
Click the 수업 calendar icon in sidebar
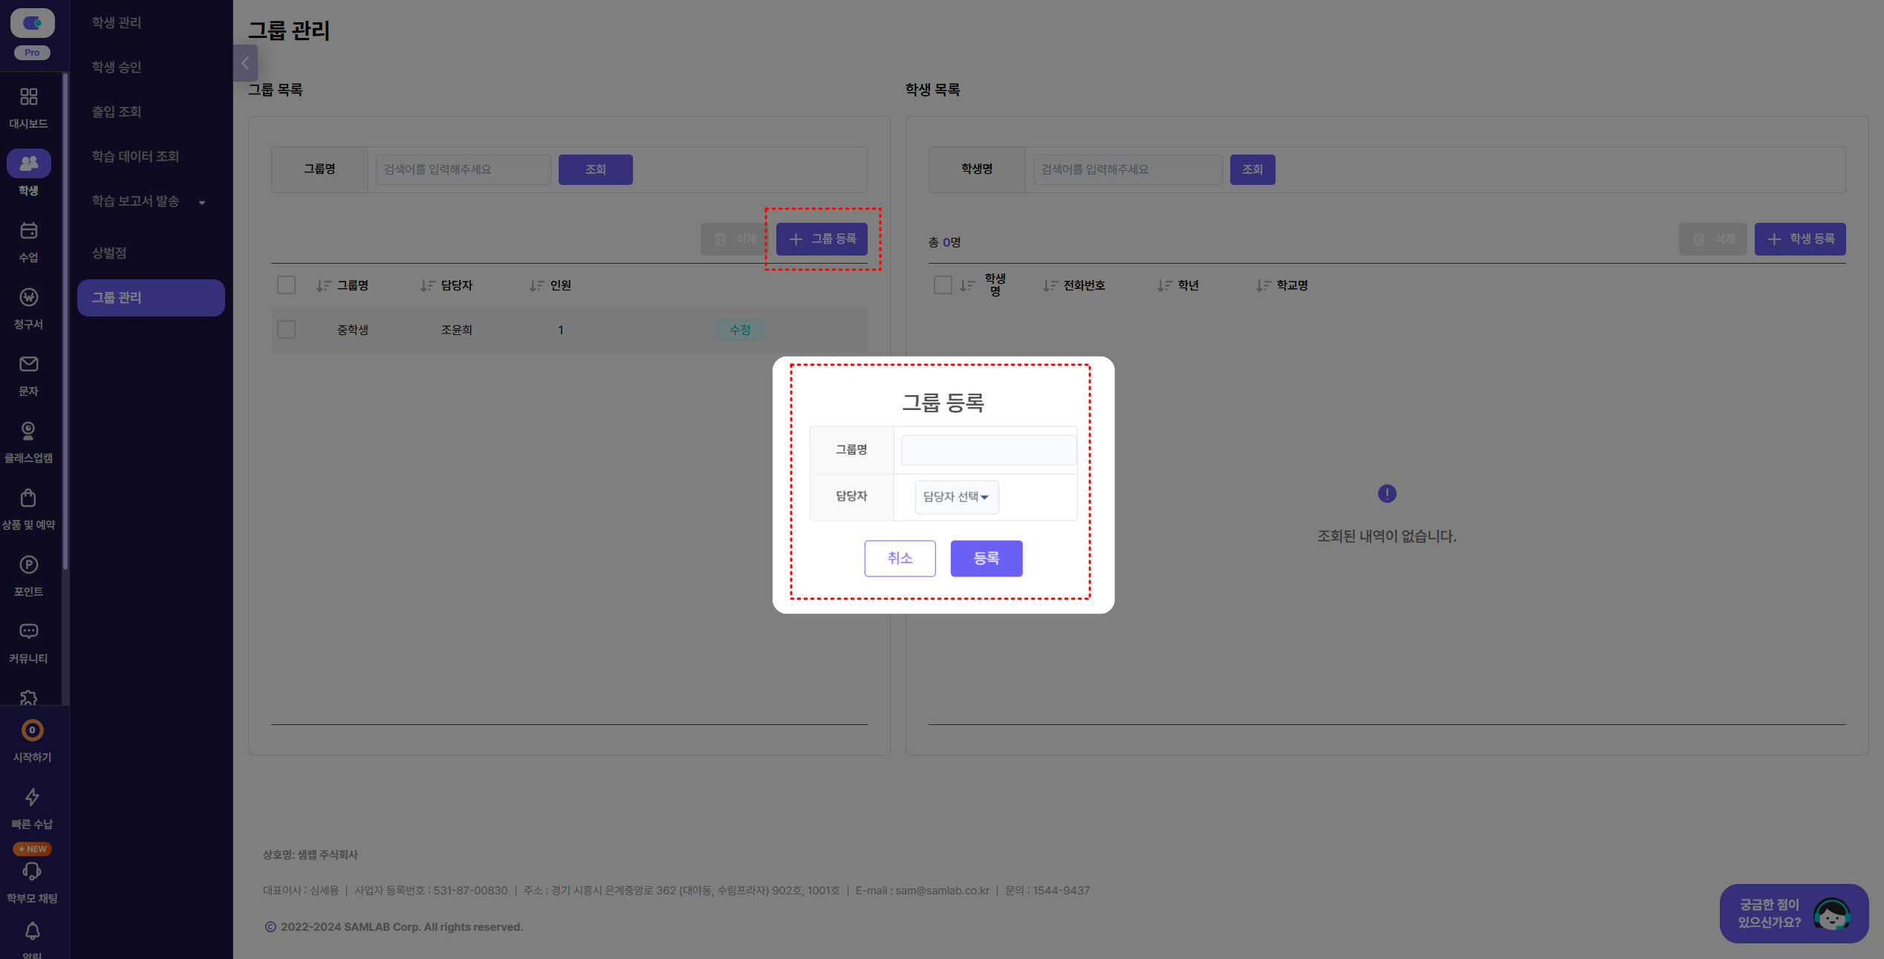pyautogui.click(x=28, y=231)
